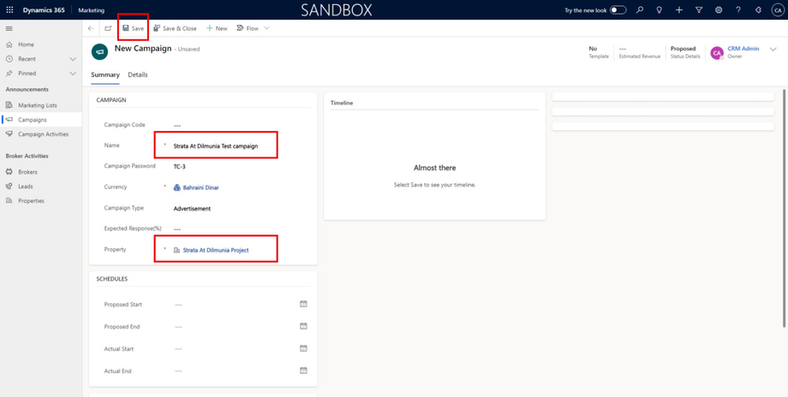Open the Strata At Dilmunia Project link
The width and height of the screenshot is (788, 397).
click(216, 250)
